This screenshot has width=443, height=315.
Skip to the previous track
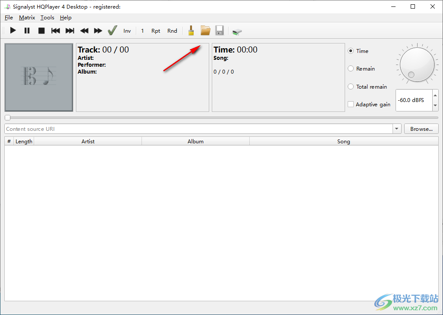(x=55, y=31)
